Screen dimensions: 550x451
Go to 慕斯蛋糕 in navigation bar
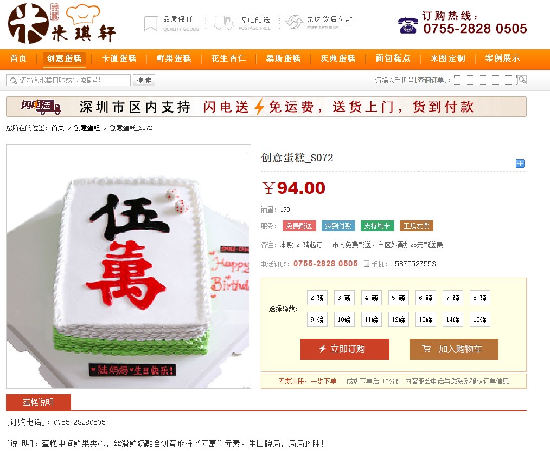pos(284,58)
